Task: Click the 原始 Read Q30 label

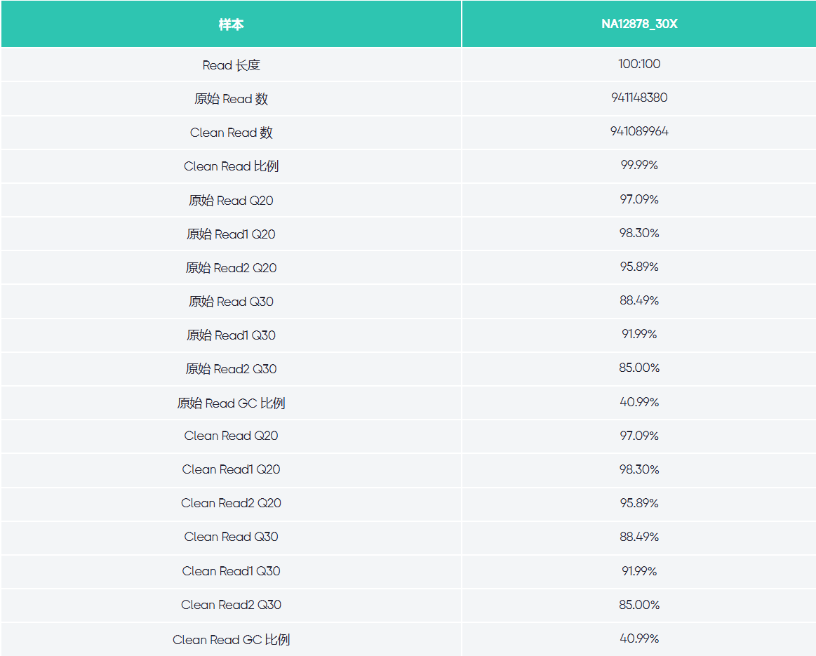Action: coord(231,301)
